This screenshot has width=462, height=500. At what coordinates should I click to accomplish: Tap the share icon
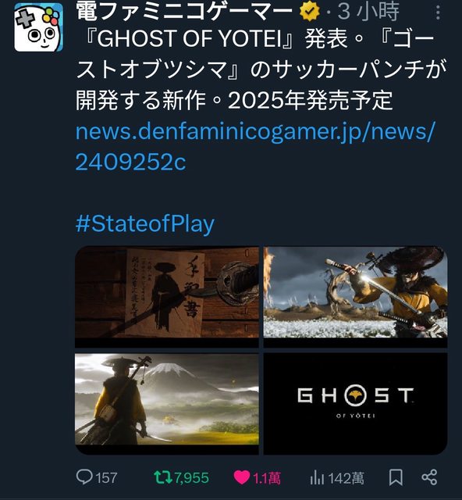pos(429,477)
